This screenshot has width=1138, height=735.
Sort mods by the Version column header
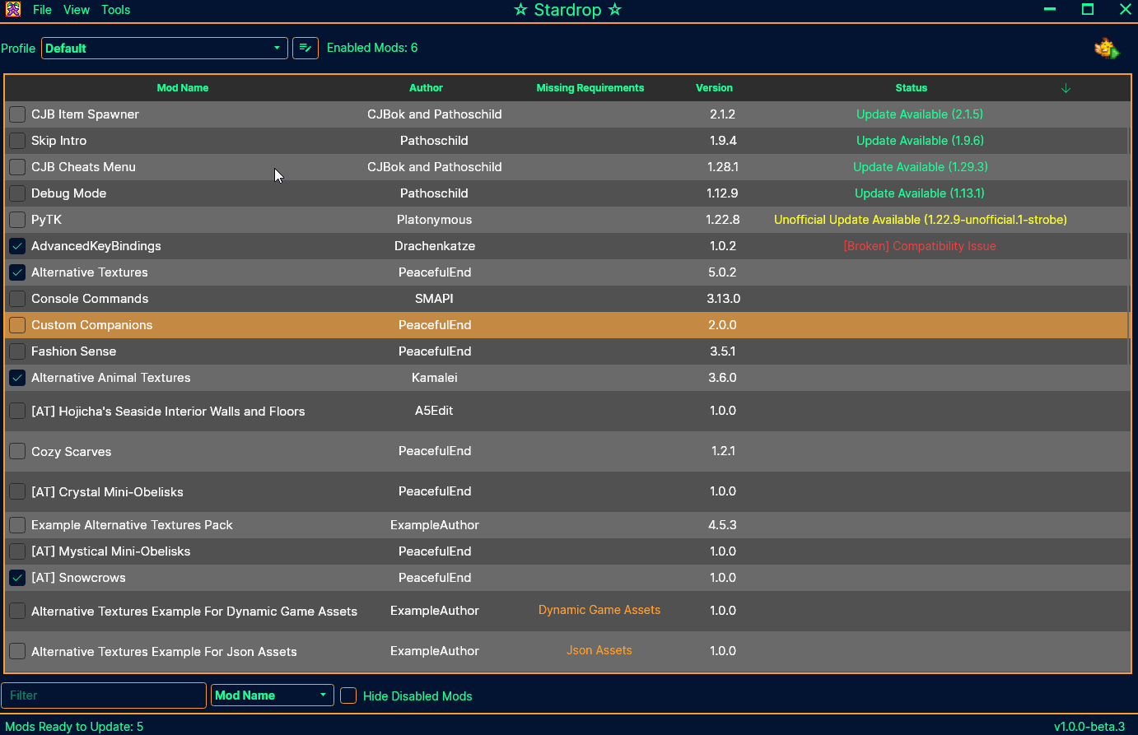point(714,88)
